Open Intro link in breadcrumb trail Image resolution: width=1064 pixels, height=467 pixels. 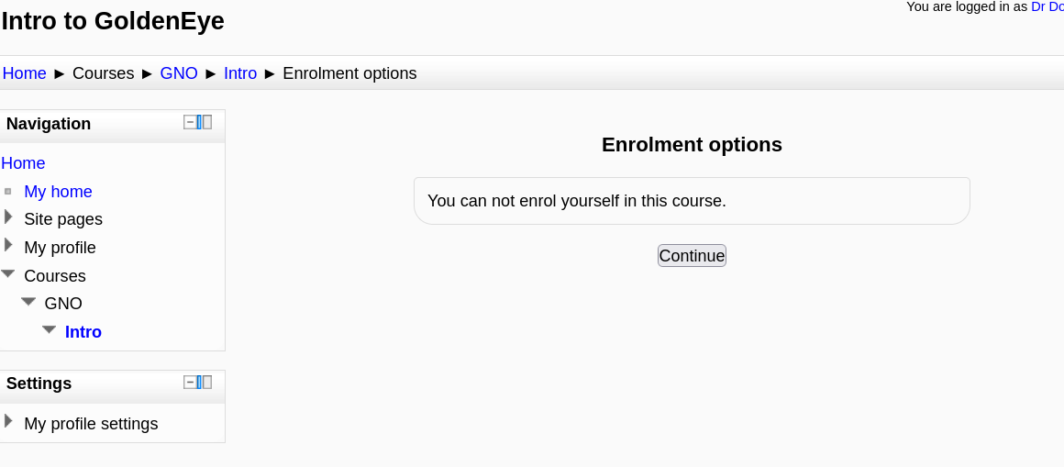(240, 73)
